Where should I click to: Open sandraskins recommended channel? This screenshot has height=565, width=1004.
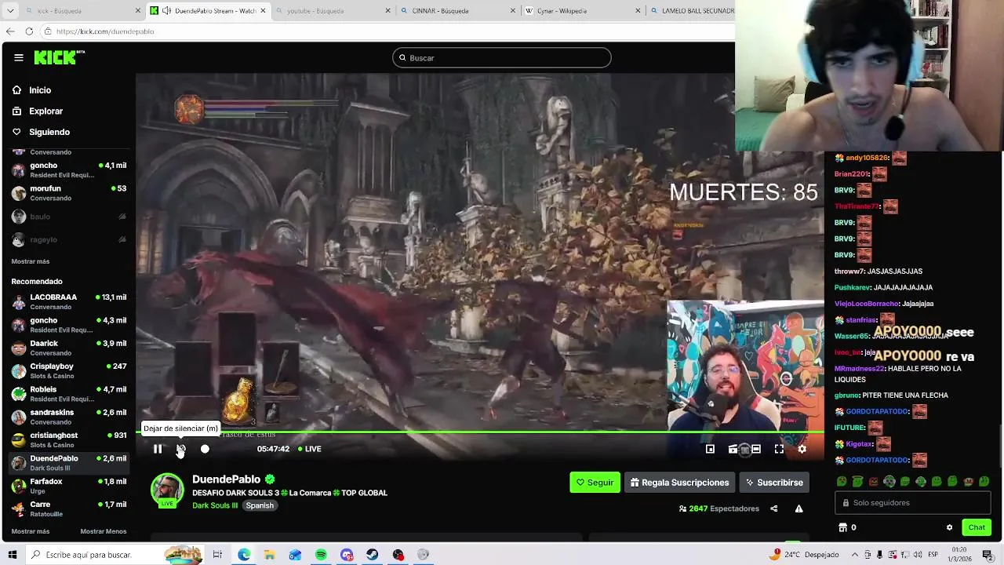coord(68,417)
